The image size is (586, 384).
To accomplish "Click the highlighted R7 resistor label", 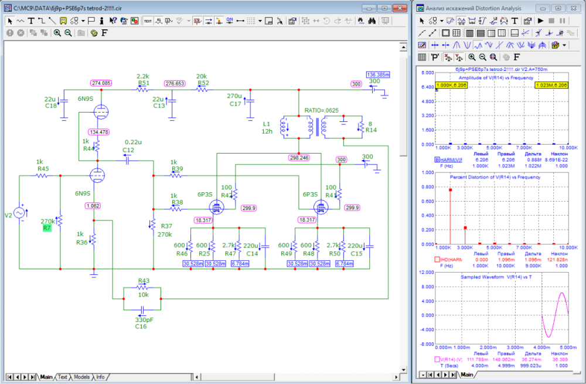I will [47, 228].
